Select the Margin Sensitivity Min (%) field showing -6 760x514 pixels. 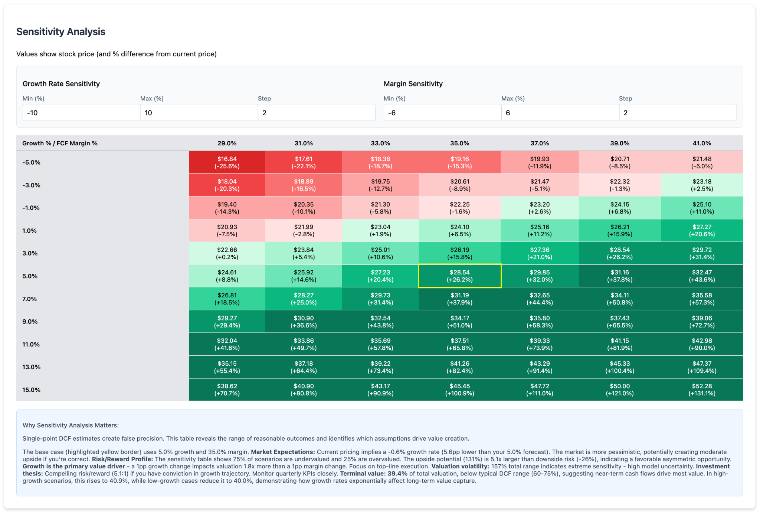click(442, 112)
